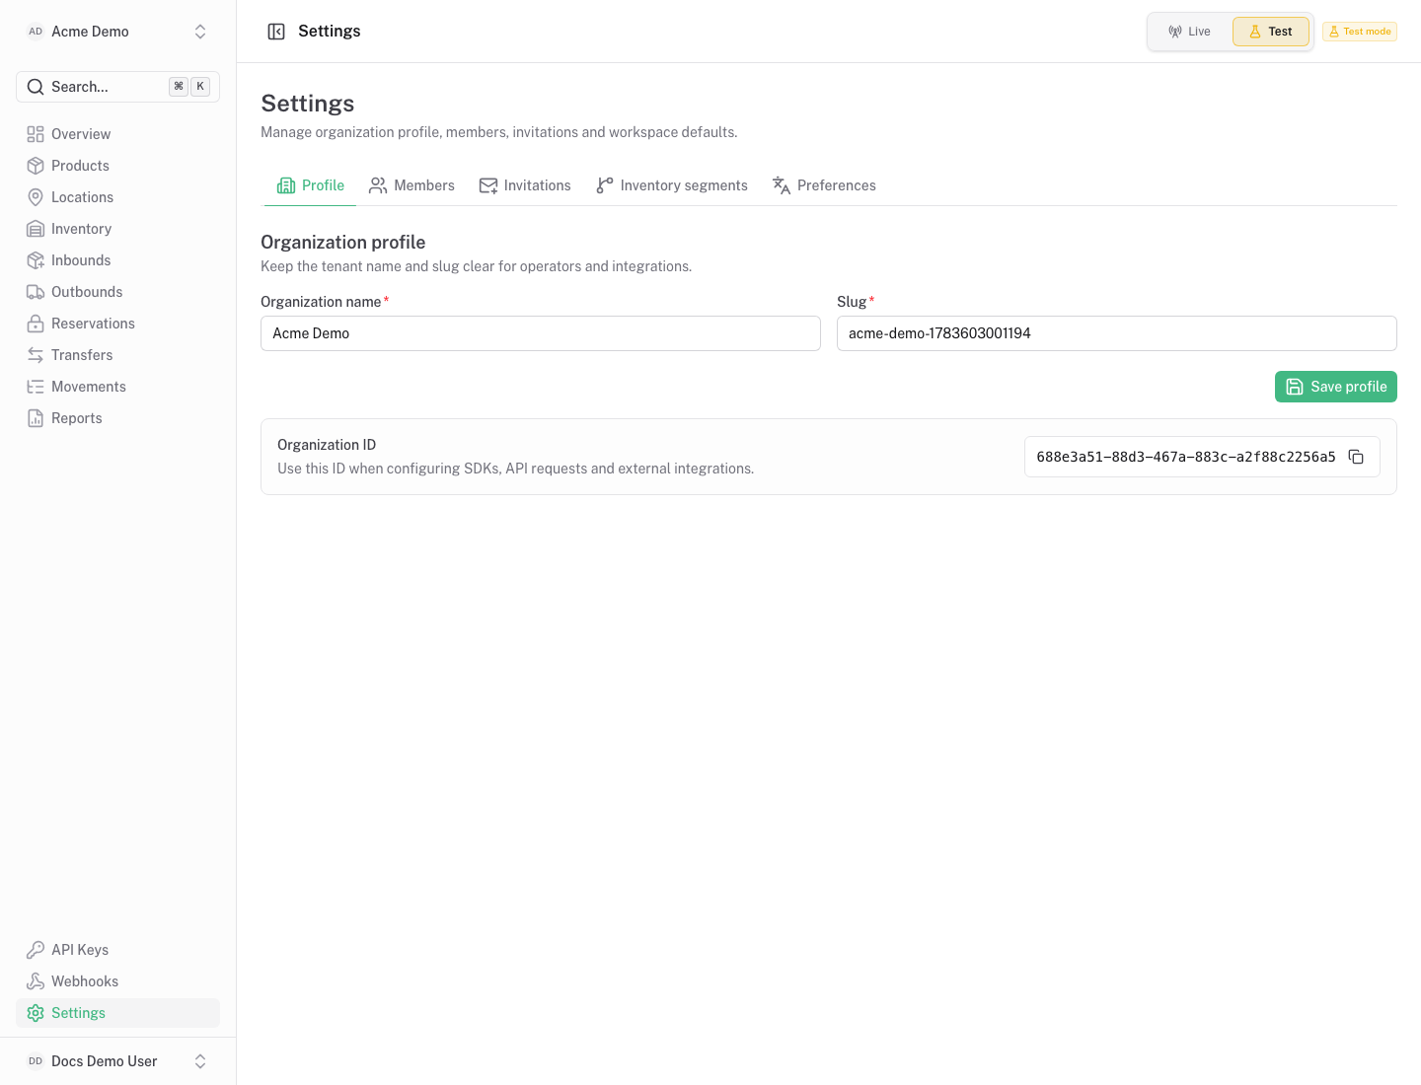Open Transfers in the sidebar
Image resolution: width=1421 pixels, height=1085 pixels.
pos(117,355)
